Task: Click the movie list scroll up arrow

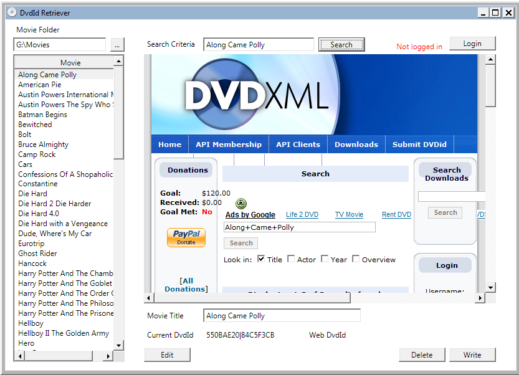Action: pyautogui.click(x=118, y=61)
